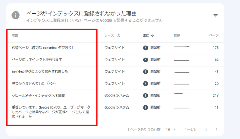Click status icon in リダイレクト row
This screenshot has width=240, height=139.
[145, 60]
